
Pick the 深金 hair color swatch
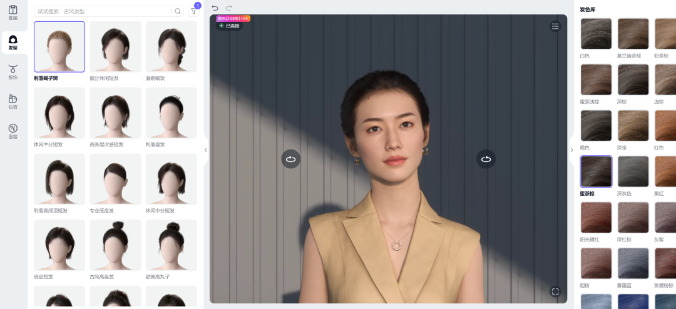point(633,125)
